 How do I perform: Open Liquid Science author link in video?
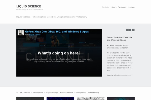[35, 35]
